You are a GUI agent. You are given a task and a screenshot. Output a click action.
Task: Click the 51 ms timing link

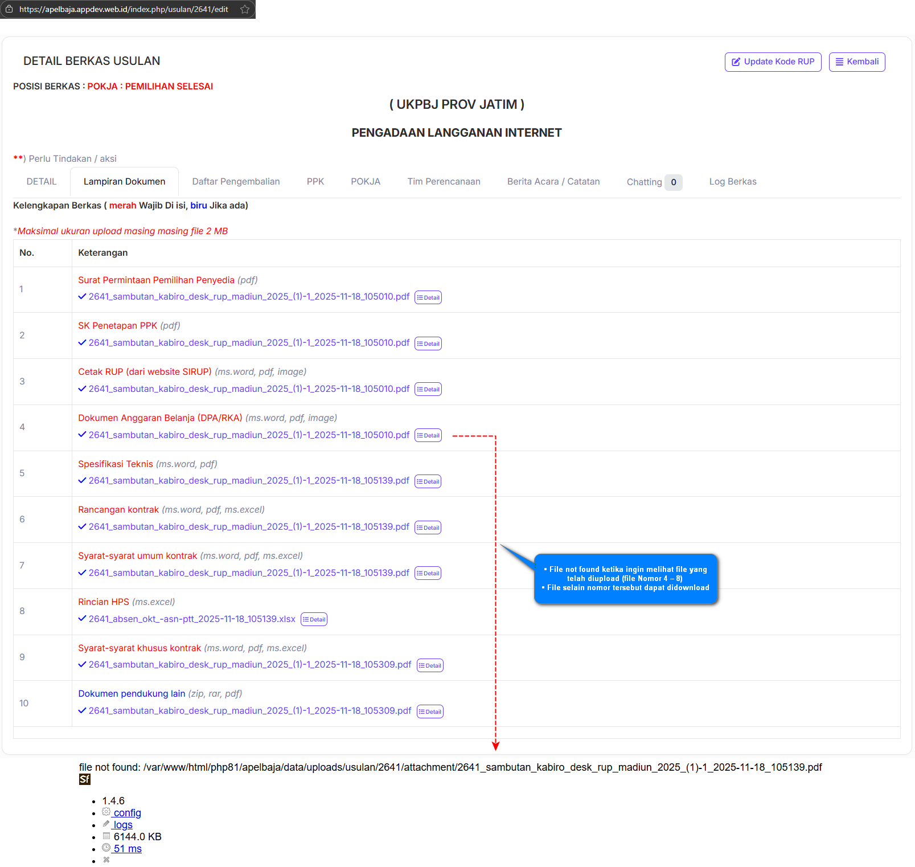(x=128, y=849)
